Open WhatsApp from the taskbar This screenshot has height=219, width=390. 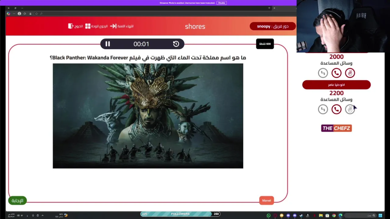268,215
